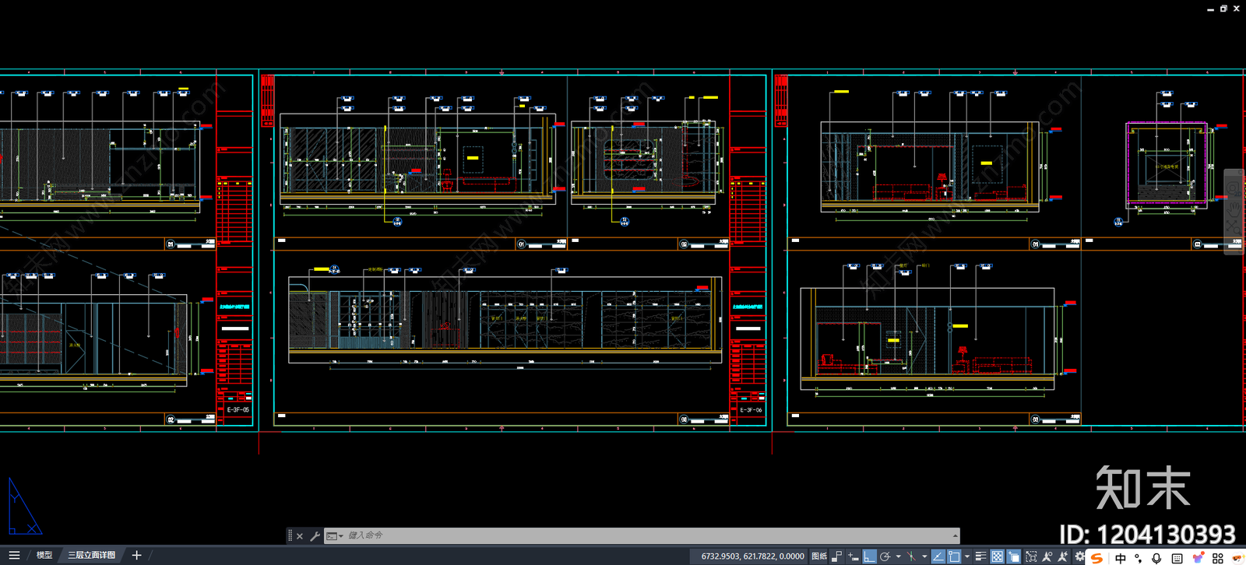
Task: Toggle 2D object snap
Action: click(954, 556)
